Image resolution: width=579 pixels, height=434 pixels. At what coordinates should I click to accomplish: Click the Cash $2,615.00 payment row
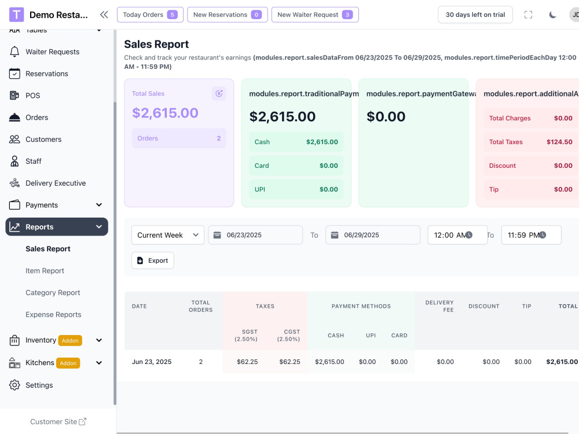[x=296, y=142]
